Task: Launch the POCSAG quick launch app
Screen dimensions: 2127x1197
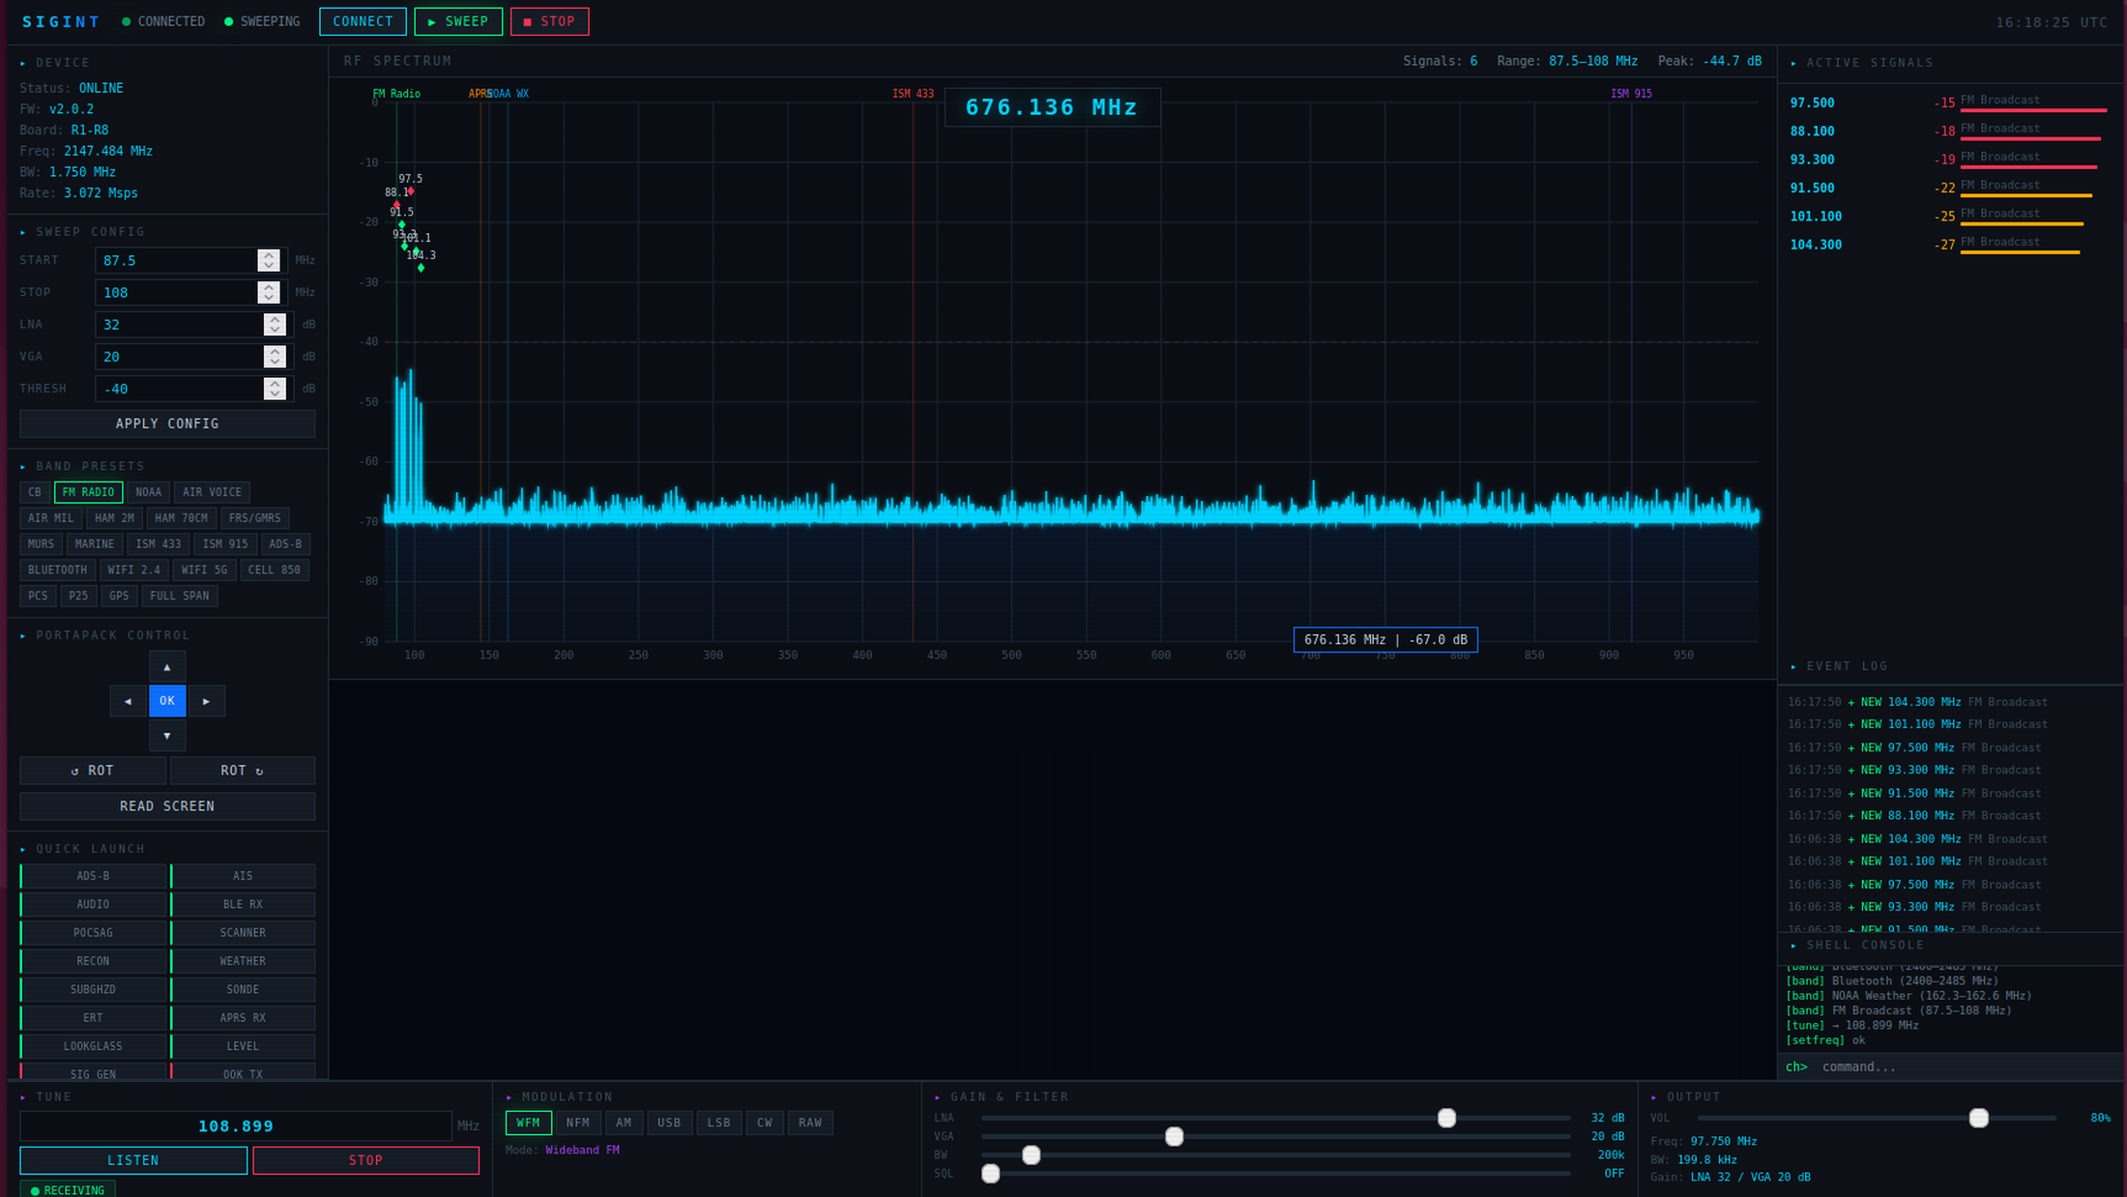Action: coord(93,933)
